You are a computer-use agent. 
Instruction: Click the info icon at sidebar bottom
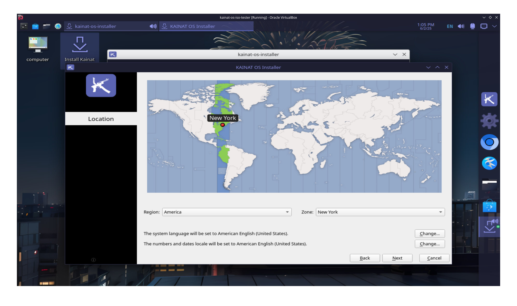click(94, 260)
